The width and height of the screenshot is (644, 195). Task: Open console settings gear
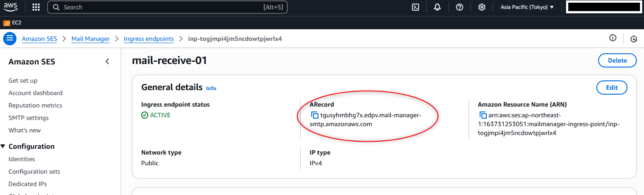[x=481, y=7]
